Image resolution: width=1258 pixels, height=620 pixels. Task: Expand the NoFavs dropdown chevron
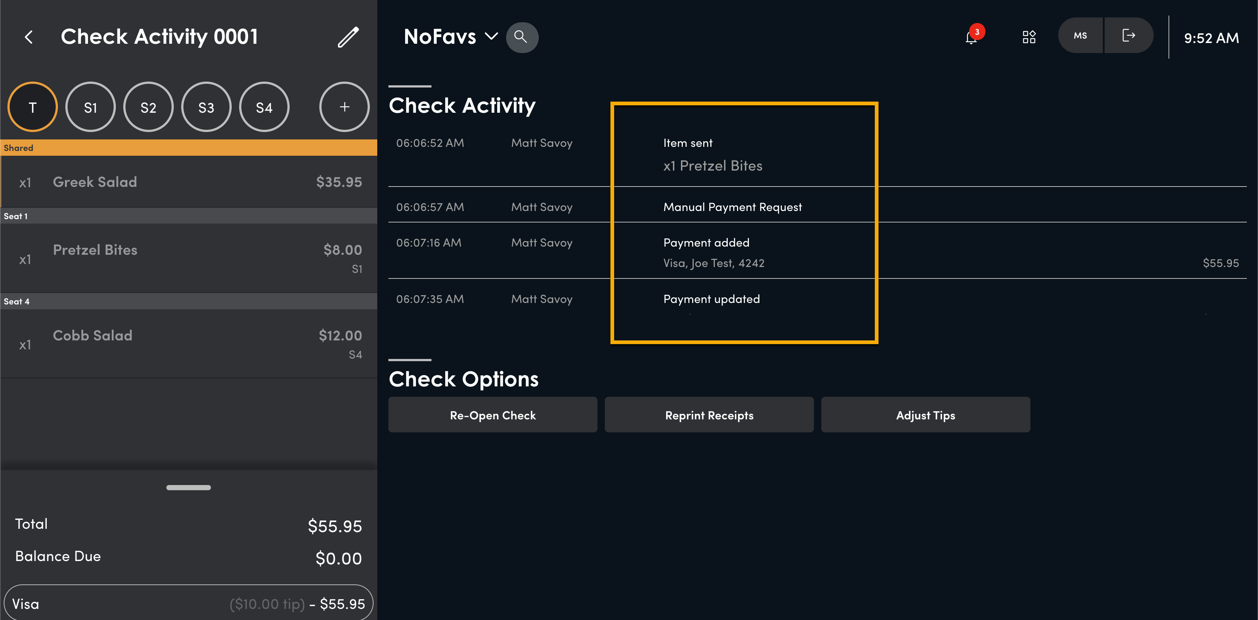point(491,37)
